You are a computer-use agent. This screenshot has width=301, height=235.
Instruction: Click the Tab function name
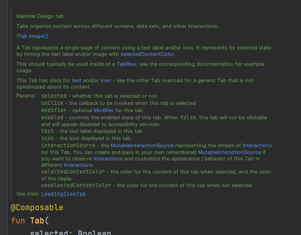(37, 221)
